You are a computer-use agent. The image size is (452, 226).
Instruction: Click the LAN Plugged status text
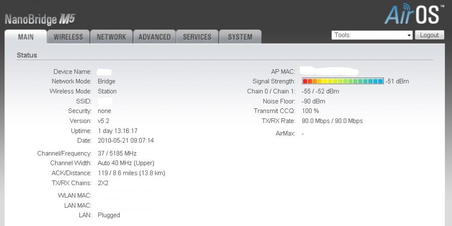pyautogui.click(x=109, y=215)
